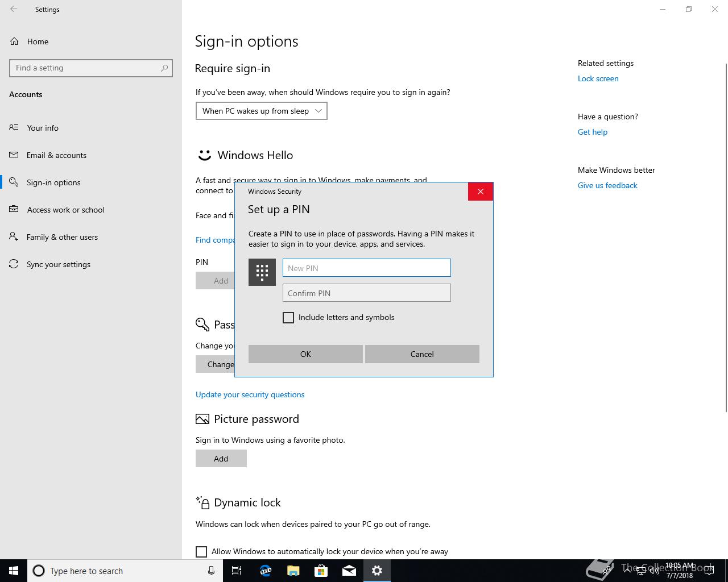Open the Lock screen related setting
This screenshot has height=582, width=728.
[x=598, y=78]
